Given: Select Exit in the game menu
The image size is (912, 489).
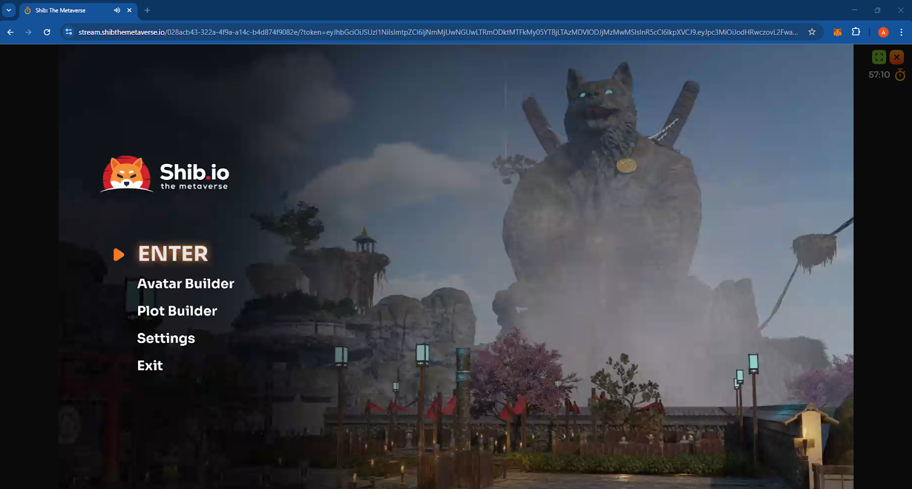Looking at the screenshot, I should [x=150, y=365].
